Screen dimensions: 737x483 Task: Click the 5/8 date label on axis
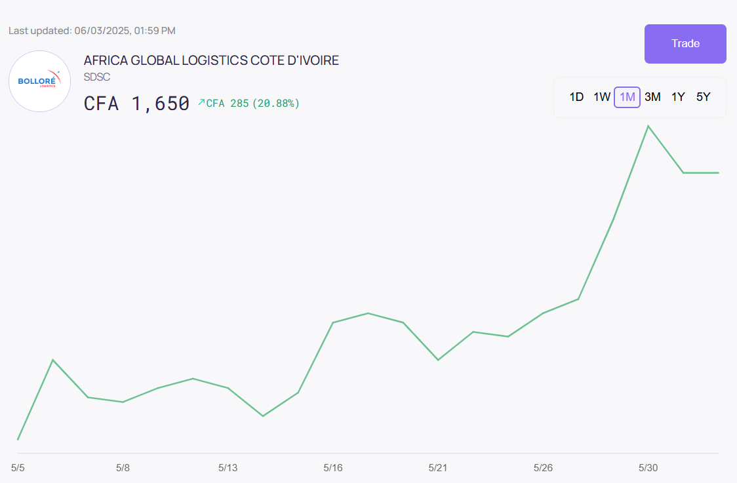pyautogui.click(x=123, y=468)
